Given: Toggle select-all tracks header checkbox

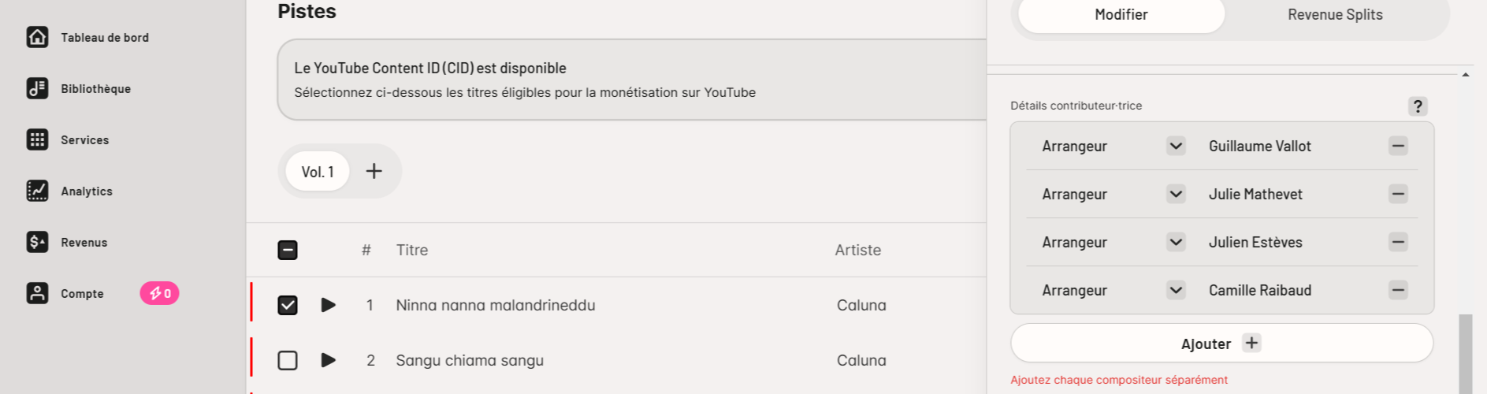Looking at the screenshot, I should pyautogui.click(x=288, y=250).
